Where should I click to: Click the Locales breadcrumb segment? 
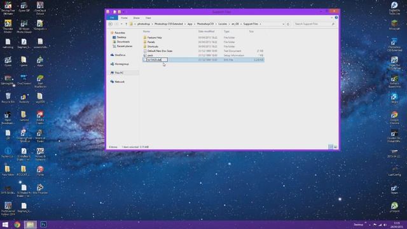click(223, 24)
